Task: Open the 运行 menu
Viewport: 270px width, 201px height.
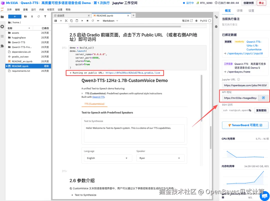Action: [33, 10]
